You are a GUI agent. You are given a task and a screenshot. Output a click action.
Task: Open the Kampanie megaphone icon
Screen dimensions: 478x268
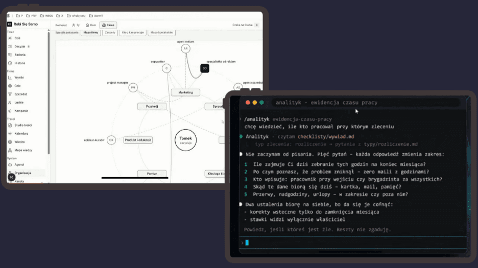point(10,111)
